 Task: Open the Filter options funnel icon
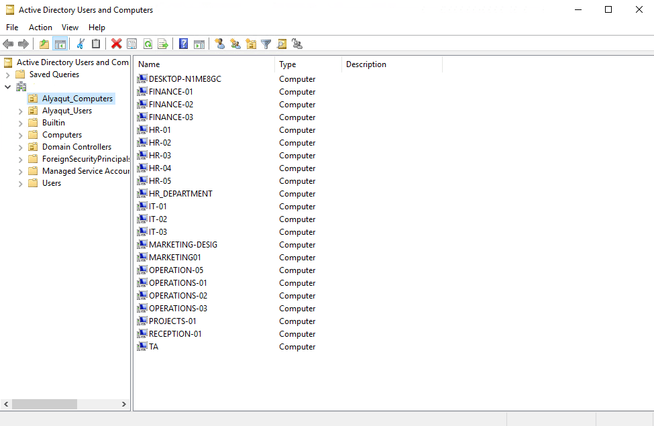[x=266, y=44]
